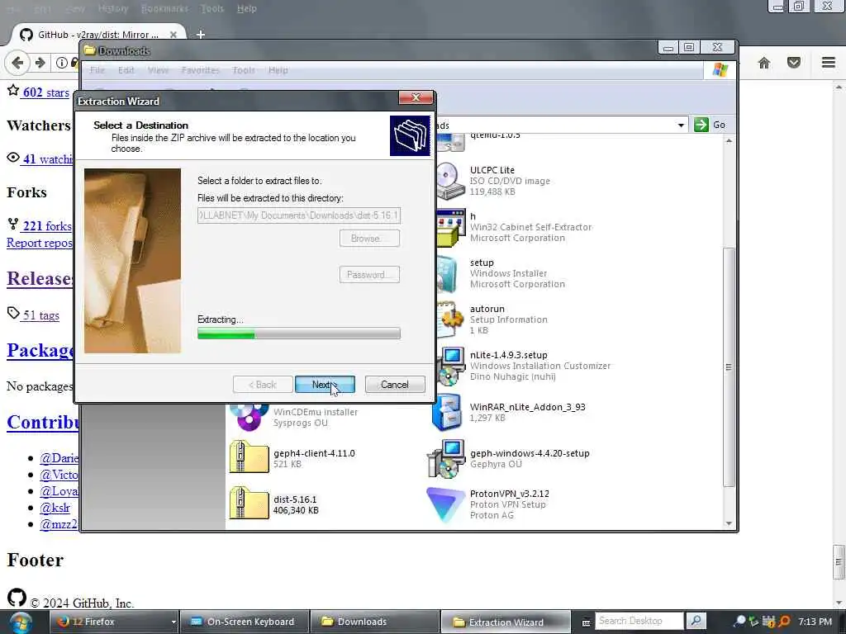Viewport: 846px width, 634px height.
Task: Click the green Go arrow in Downloads window
Action: [x=701, y=125]
